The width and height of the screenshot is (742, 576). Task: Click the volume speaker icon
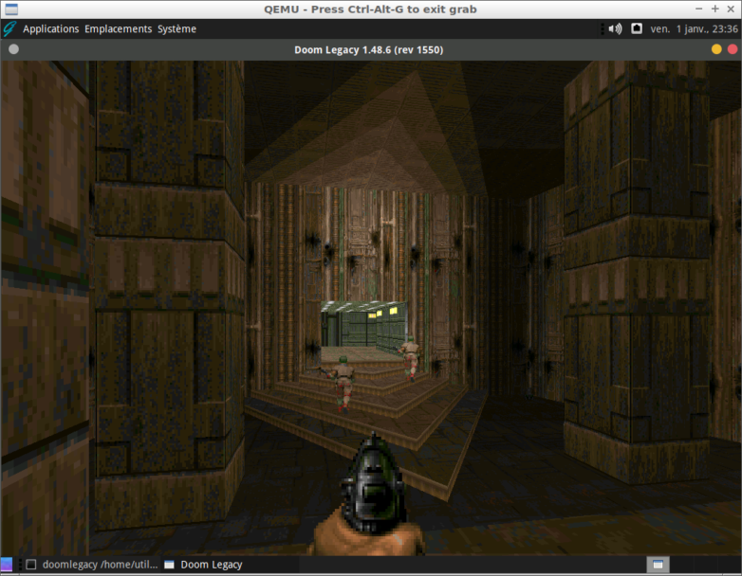[615, 28]
